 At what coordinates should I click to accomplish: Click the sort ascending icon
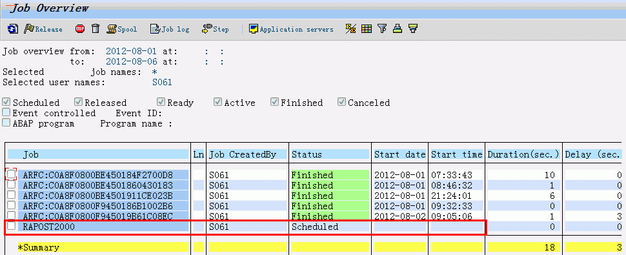click(x=398, y=29)
